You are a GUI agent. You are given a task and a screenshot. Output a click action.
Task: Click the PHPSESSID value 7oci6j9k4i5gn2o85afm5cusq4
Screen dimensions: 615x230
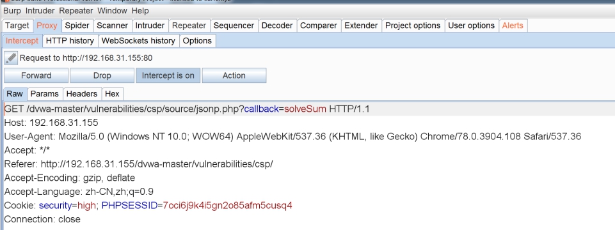pos(227,205)
